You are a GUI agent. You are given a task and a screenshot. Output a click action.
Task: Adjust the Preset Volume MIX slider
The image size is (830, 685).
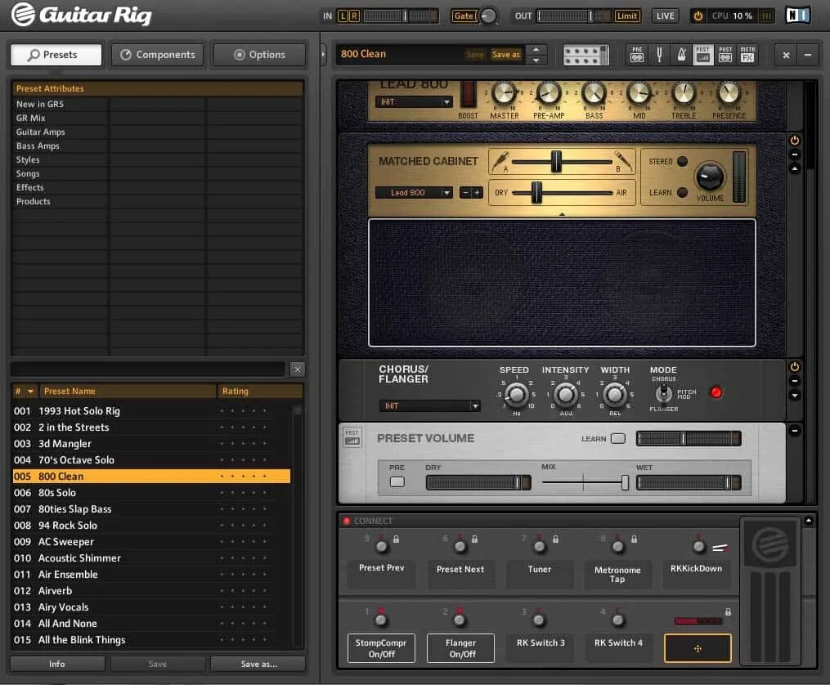click(625, 482)
